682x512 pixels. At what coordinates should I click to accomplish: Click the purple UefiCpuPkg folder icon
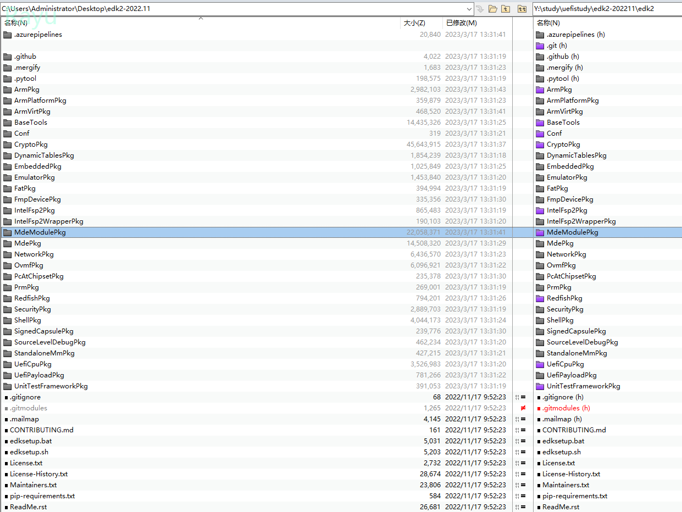[540, 364]
